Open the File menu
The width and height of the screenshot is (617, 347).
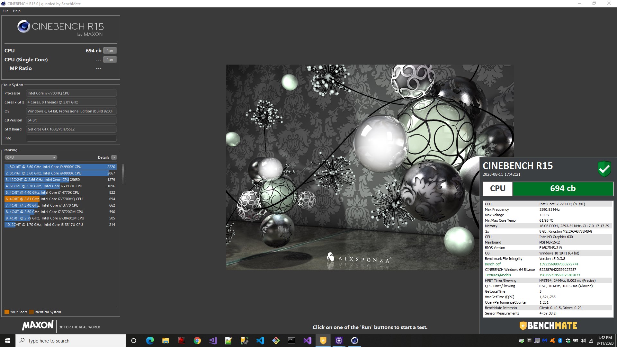click(5, 11)
